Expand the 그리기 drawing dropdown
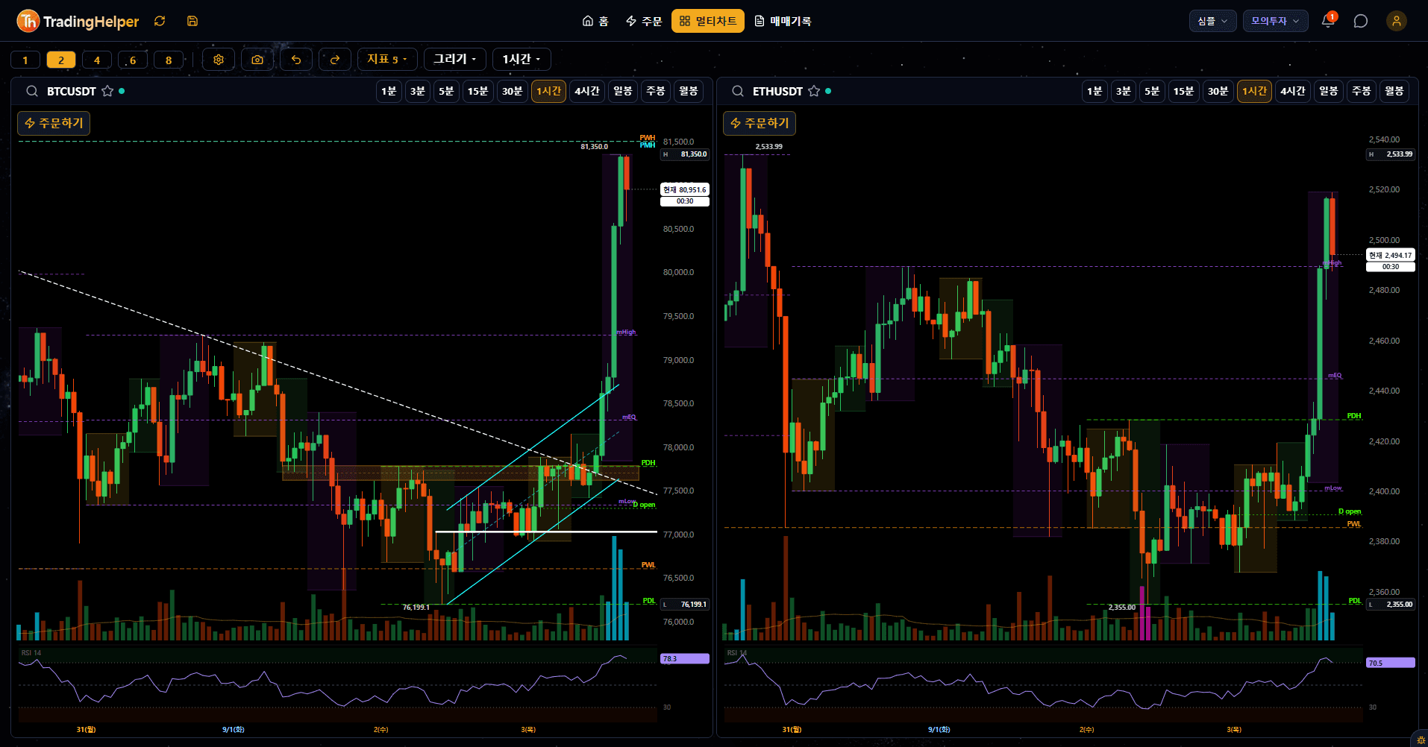Screen dimensions: 1428x747 pos(455,60)
